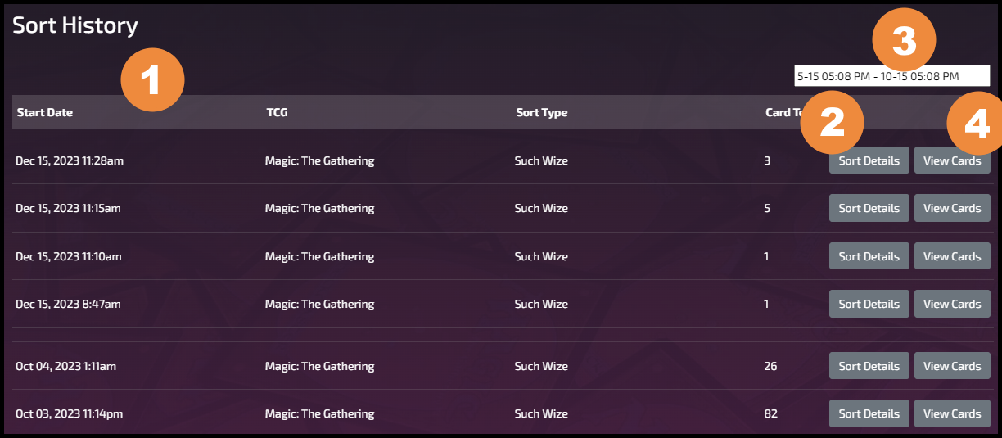The width and height of the screenshot is (1002, 438).
Task: View Cards for Dec 15 11:15am sort
Action: 952,209
